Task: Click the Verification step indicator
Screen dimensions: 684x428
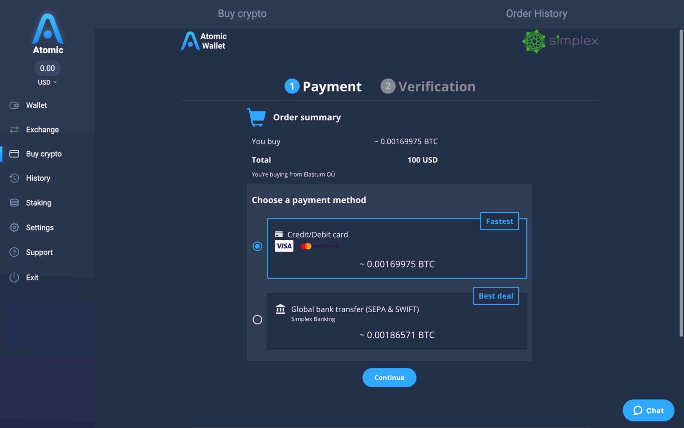Action: [427, 86]
